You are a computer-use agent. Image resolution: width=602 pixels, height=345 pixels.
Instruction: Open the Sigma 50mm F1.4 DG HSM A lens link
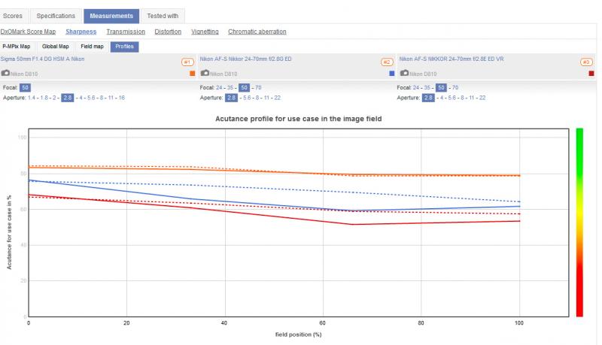[x=42, y=59]
